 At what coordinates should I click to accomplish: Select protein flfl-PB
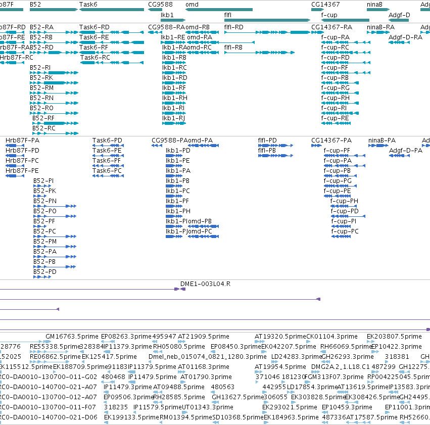pyautogui.click(x=267, y=151)
